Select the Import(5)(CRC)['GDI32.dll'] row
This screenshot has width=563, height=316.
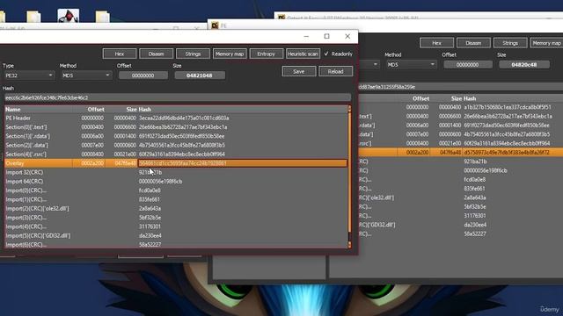click(176, 235)
